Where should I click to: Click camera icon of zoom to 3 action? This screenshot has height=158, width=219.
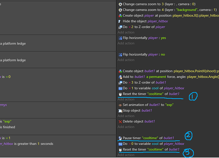coord(120,4)
